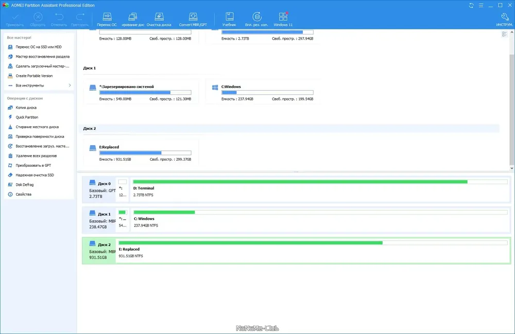The height and width of the screenshot is (334, 515).
Task: Click the Операции с диском section header
Action: pos(25,98)
